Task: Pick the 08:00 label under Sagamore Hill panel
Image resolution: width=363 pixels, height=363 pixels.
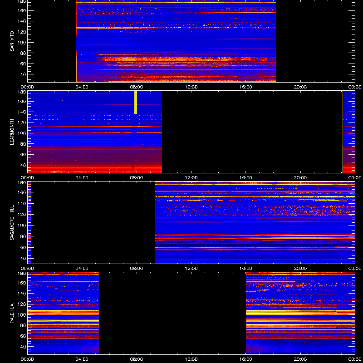Action: (137, 269)
